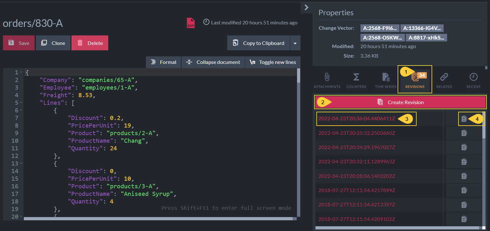The width and height of the screenshot is (490, 231).
Task: Open the Copy to Clipboard dropdown arrow
Action: coord(295,43)
